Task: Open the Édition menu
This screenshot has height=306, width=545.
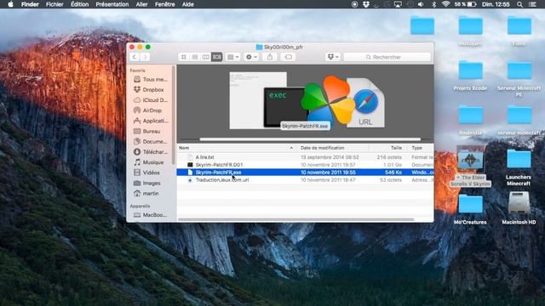Action: pos(79,4)
